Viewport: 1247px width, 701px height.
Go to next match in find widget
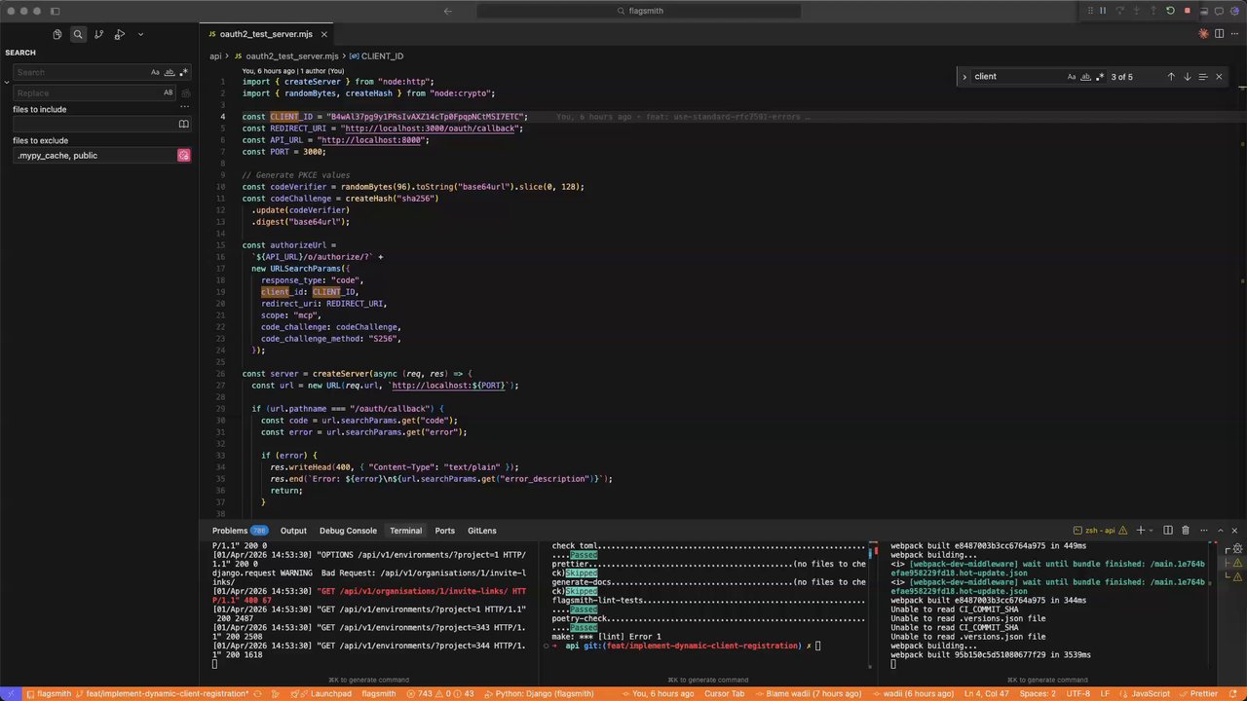coord(1187,77)
